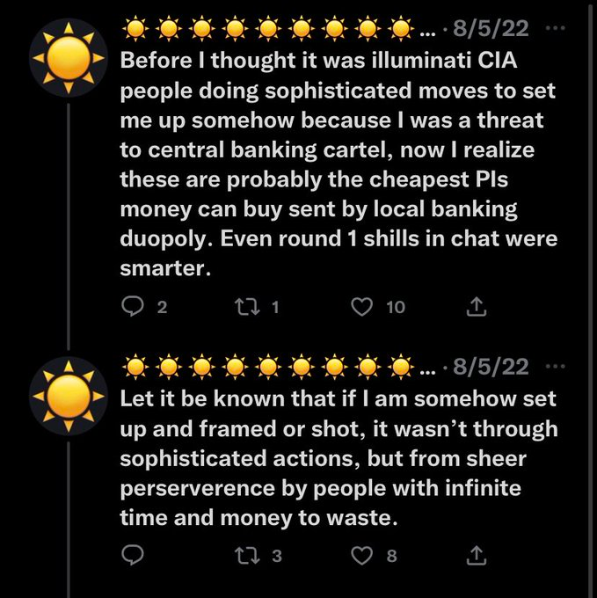This screenshot has width=597, height=598.
Task: Retweet the "Let it be known" tweet
Action: 248,555
